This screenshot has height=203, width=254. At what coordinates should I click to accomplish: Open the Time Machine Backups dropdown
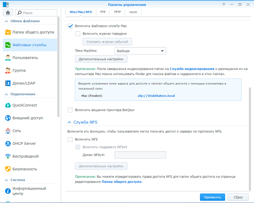click(140, 51)
